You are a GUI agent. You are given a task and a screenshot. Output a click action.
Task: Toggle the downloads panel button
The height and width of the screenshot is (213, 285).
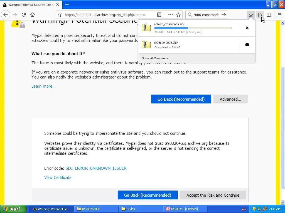[251, 15]
